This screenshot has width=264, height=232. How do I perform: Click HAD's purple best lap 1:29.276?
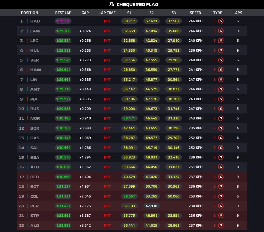pyautogui.click(x=63, y=21)
